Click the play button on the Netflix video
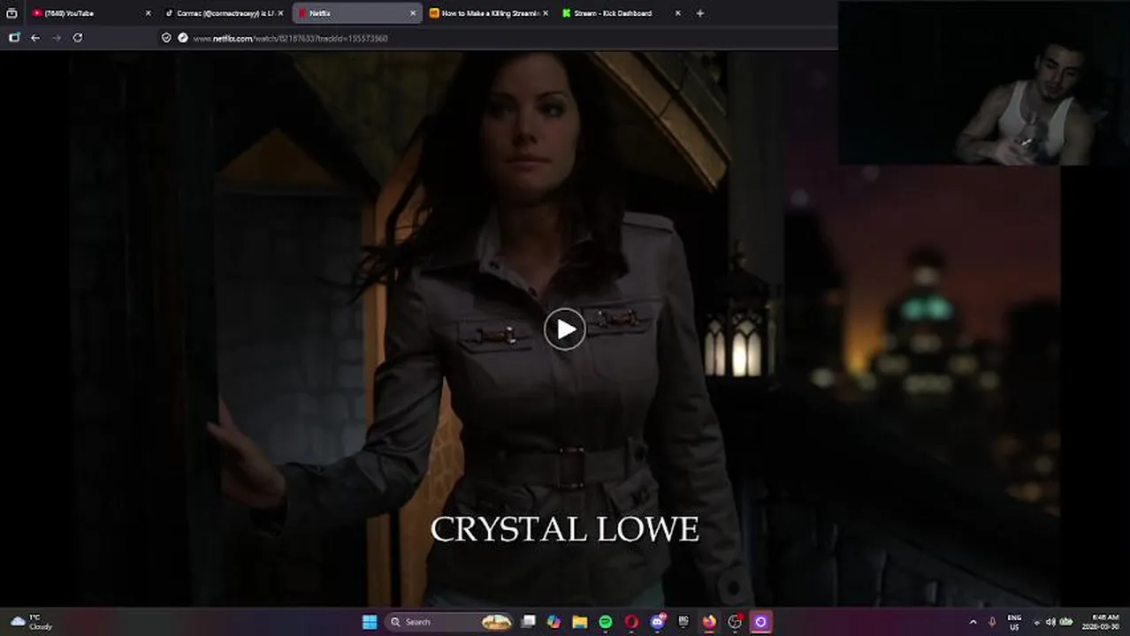This screenshot has height=636, width=1130. pos(565,329)
